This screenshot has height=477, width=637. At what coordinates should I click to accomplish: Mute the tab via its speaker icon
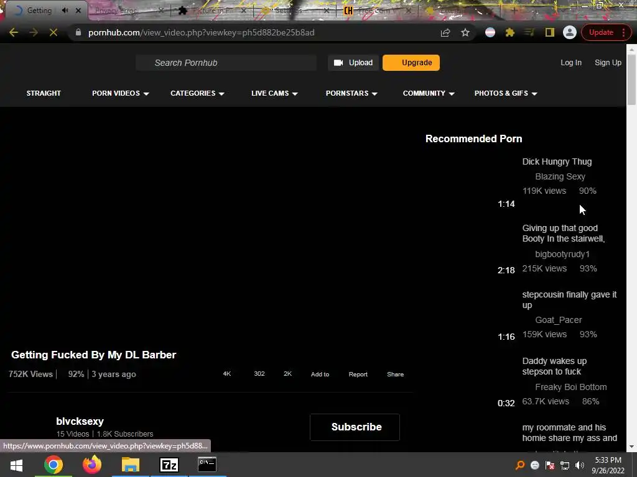coord(65,11)
